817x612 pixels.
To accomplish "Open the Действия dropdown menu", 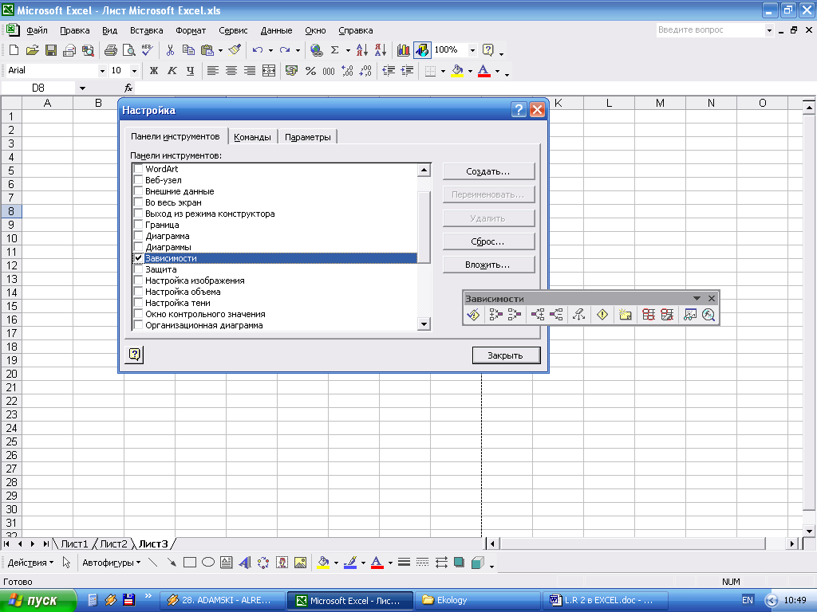I will pyautogui.click(x=30, y=563).
